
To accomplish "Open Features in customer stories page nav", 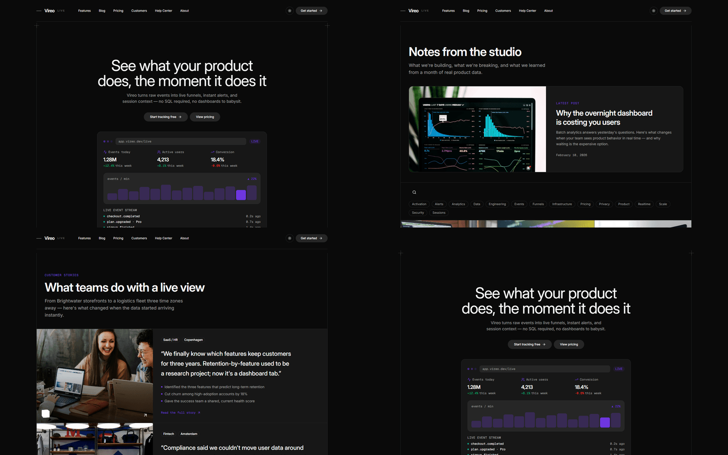I will click(x=84, y=238).
